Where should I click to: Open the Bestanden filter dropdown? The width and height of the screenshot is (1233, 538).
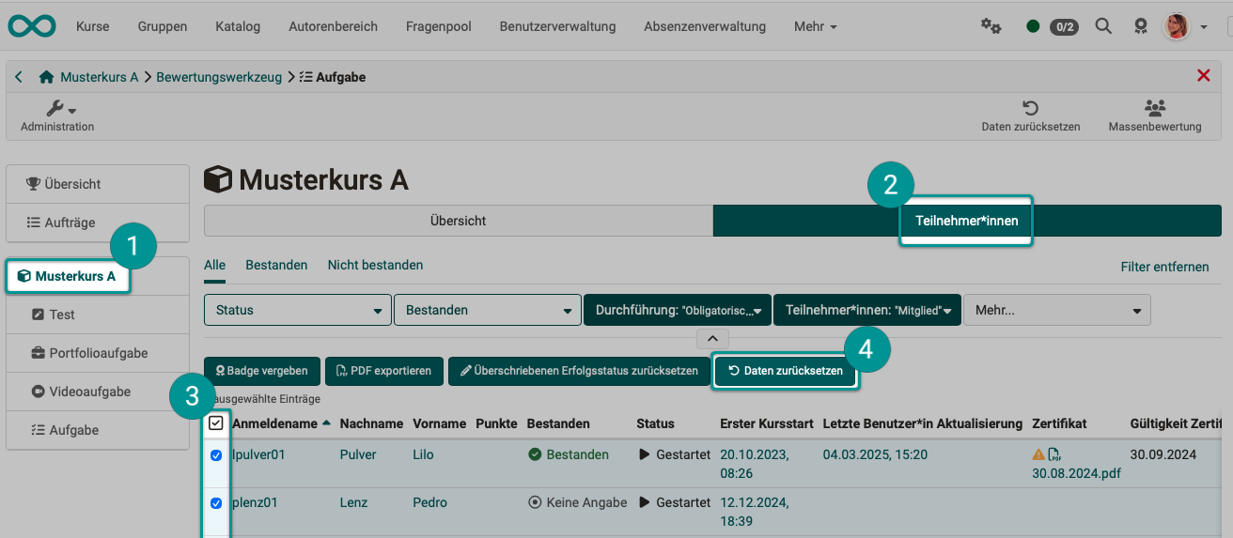coord(488,310)
